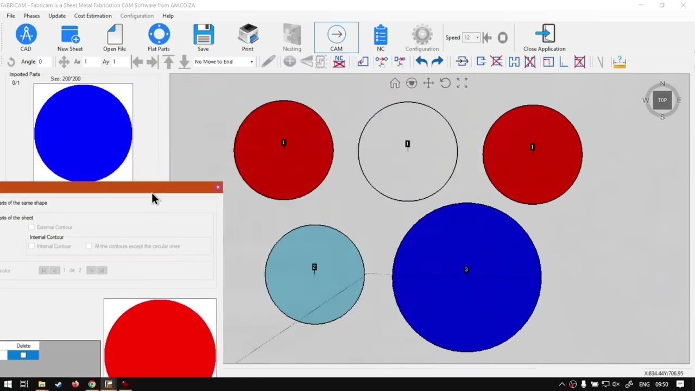Click the Open File icon
This screenshot has height=391, width=695.
115,38
